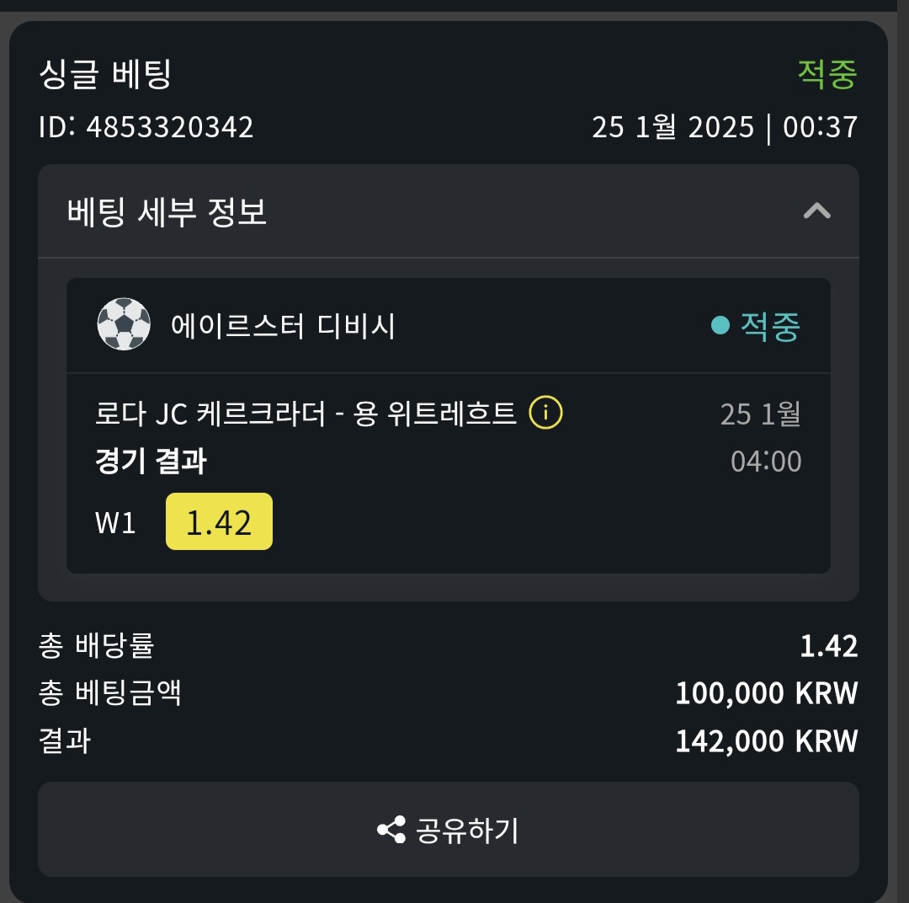Click the soccer ball sport icon
This screenshot has height=903, width=909.
pyautogui.click(x=124, y=324)
